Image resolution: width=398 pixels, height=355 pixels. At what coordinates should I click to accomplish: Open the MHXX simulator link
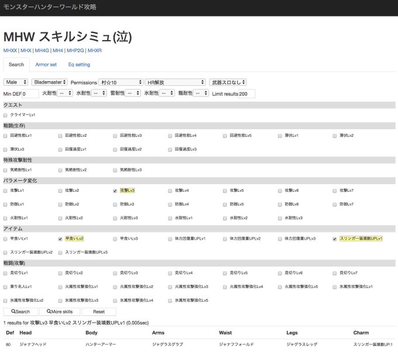[10, 50]
